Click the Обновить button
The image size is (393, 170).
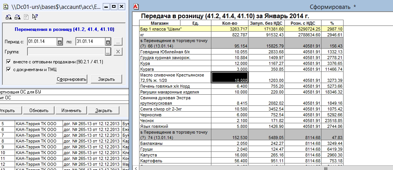pos(39,110)
